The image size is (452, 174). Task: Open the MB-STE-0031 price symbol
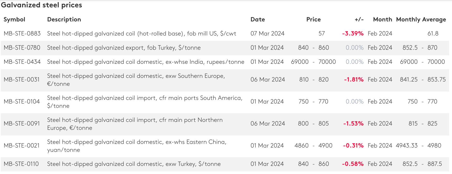21,80
